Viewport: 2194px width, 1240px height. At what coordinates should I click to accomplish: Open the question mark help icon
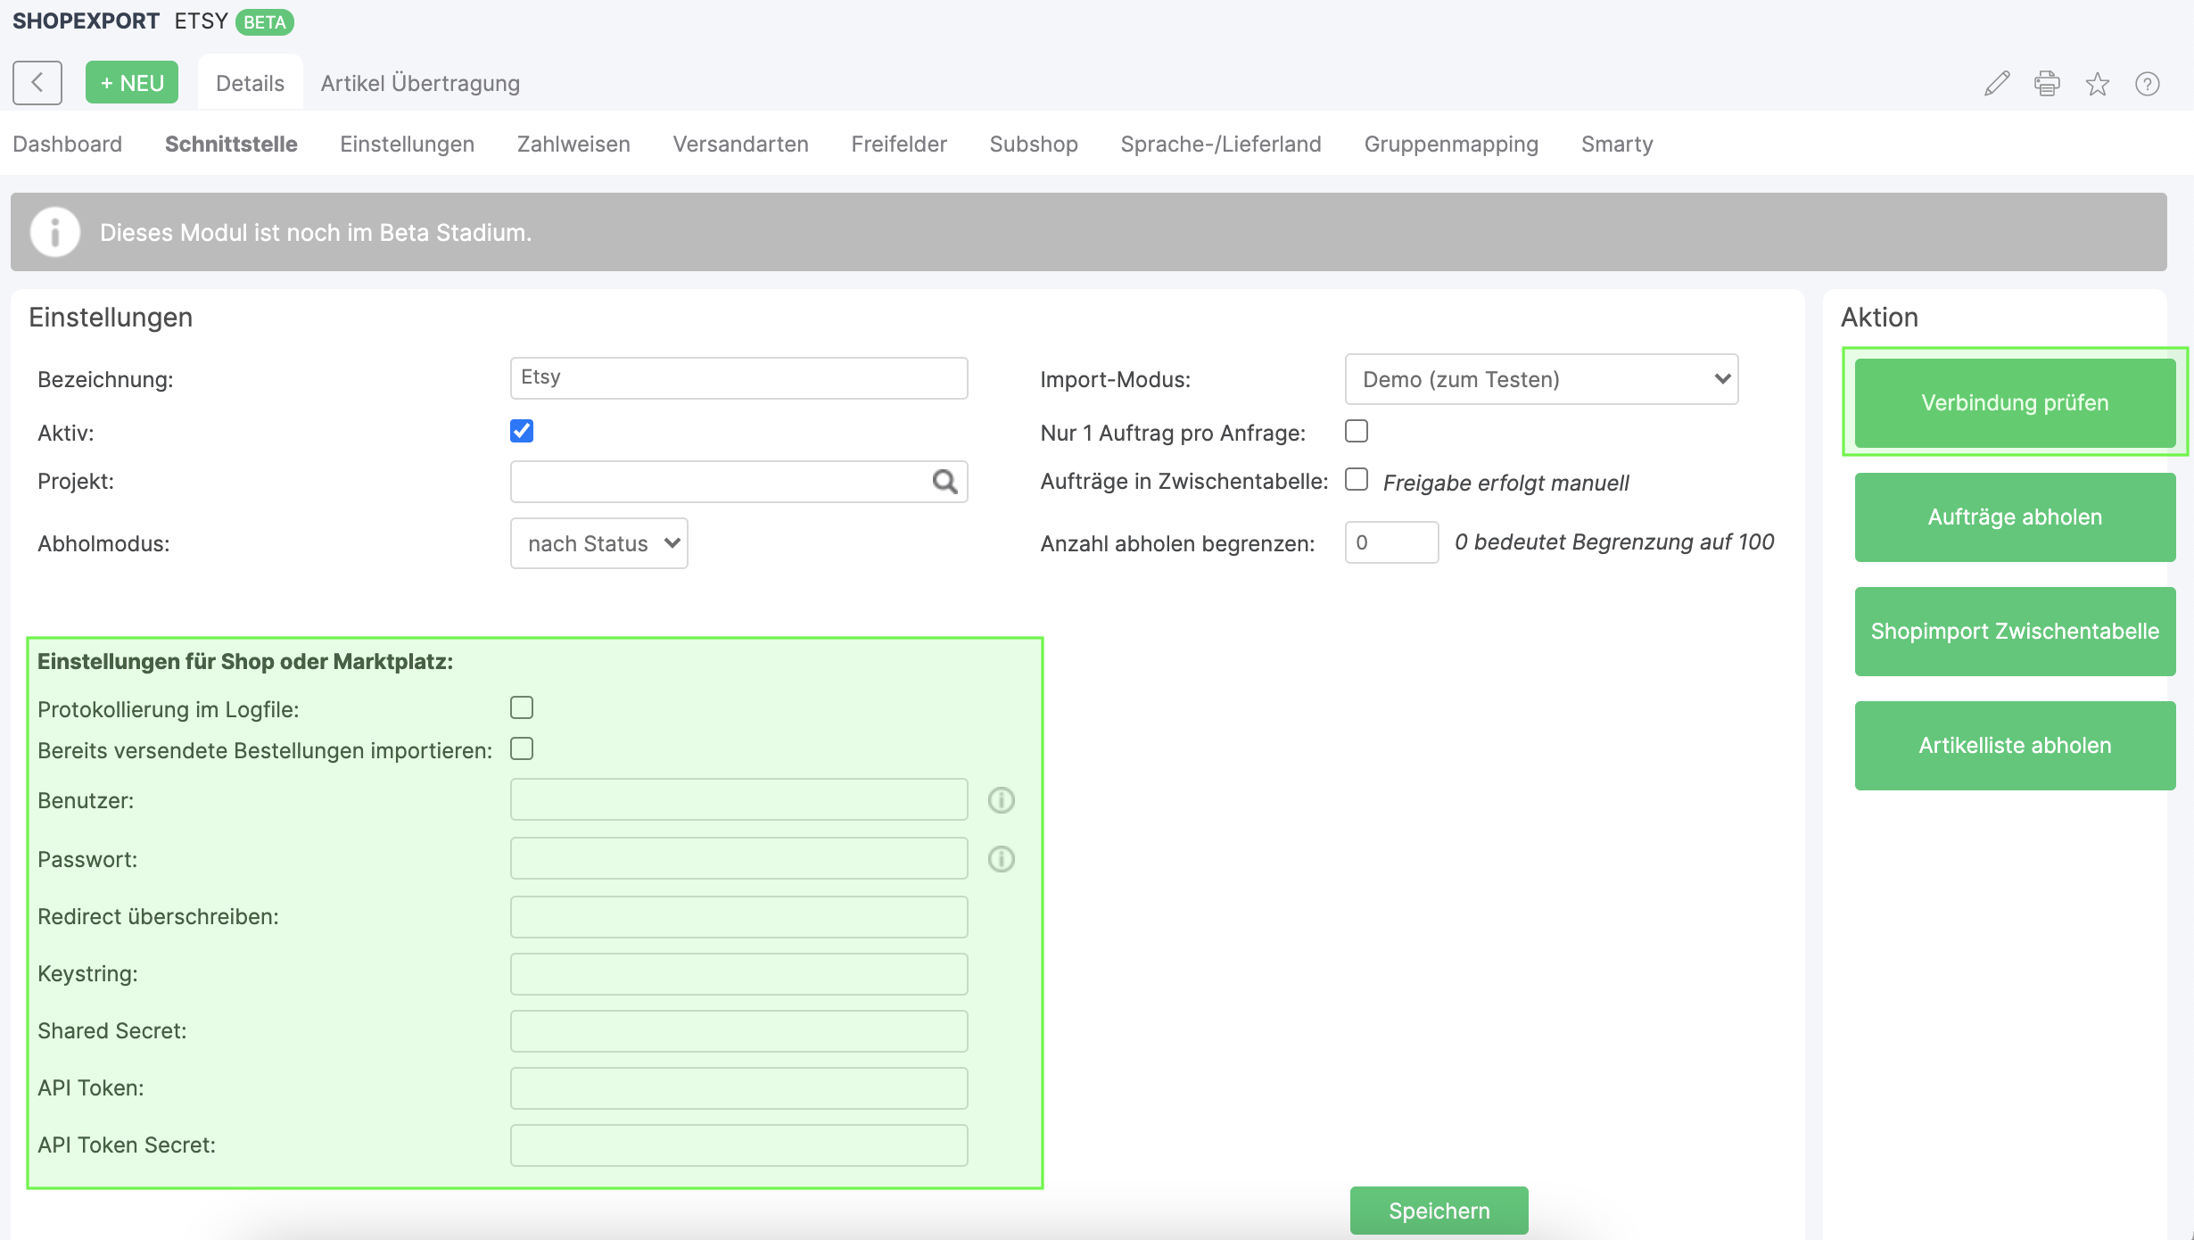[x=2148, y=84]
